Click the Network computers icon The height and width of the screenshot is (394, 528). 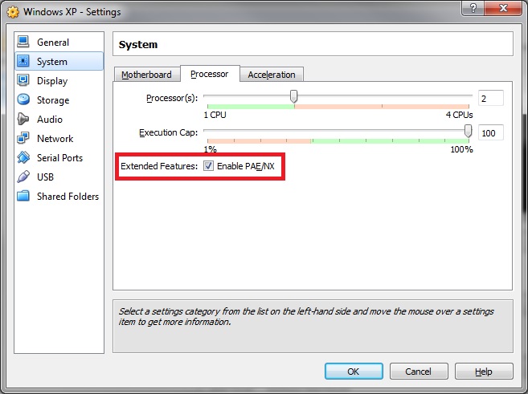(x=23, y=138)
